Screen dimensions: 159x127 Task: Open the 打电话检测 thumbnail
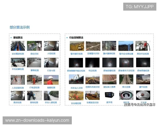click(x=34, y=80)
